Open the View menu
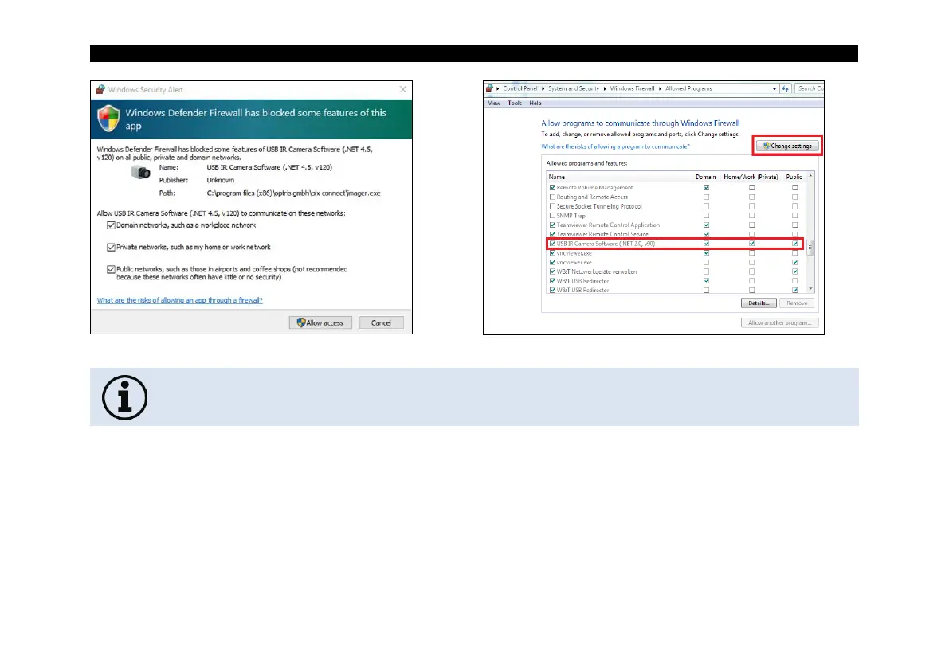The width and height of the screenshot is (949, 668). (x=495, y=104)
